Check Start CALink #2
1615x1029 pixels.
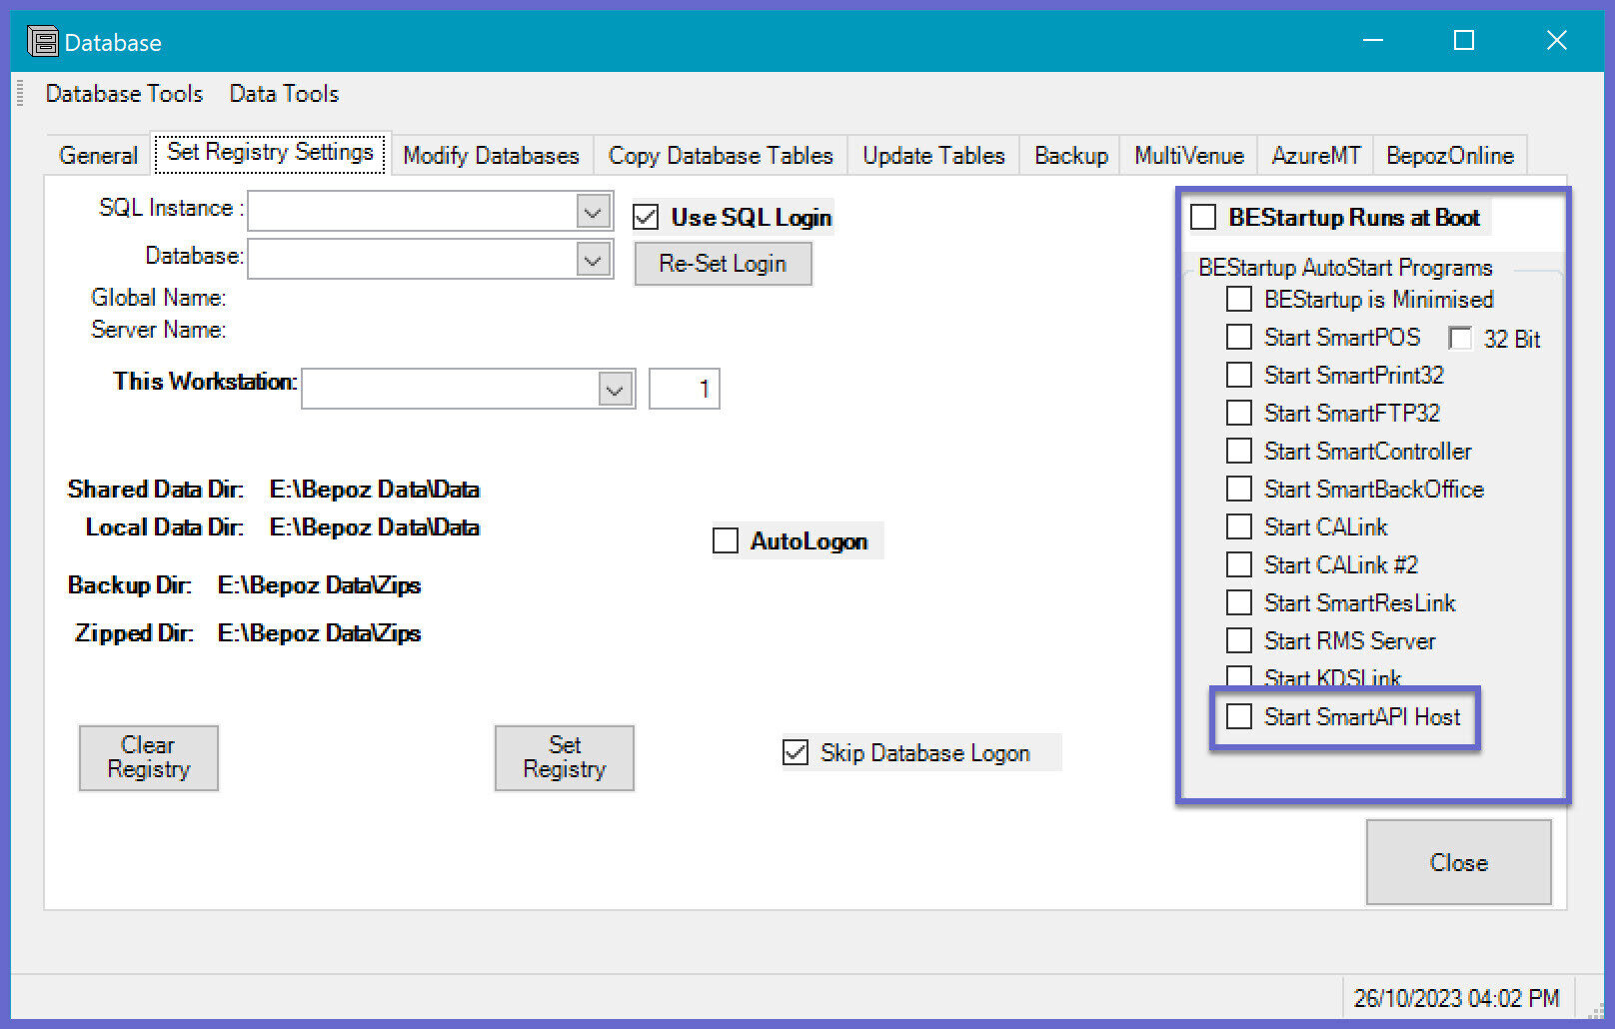point(1239,564)
